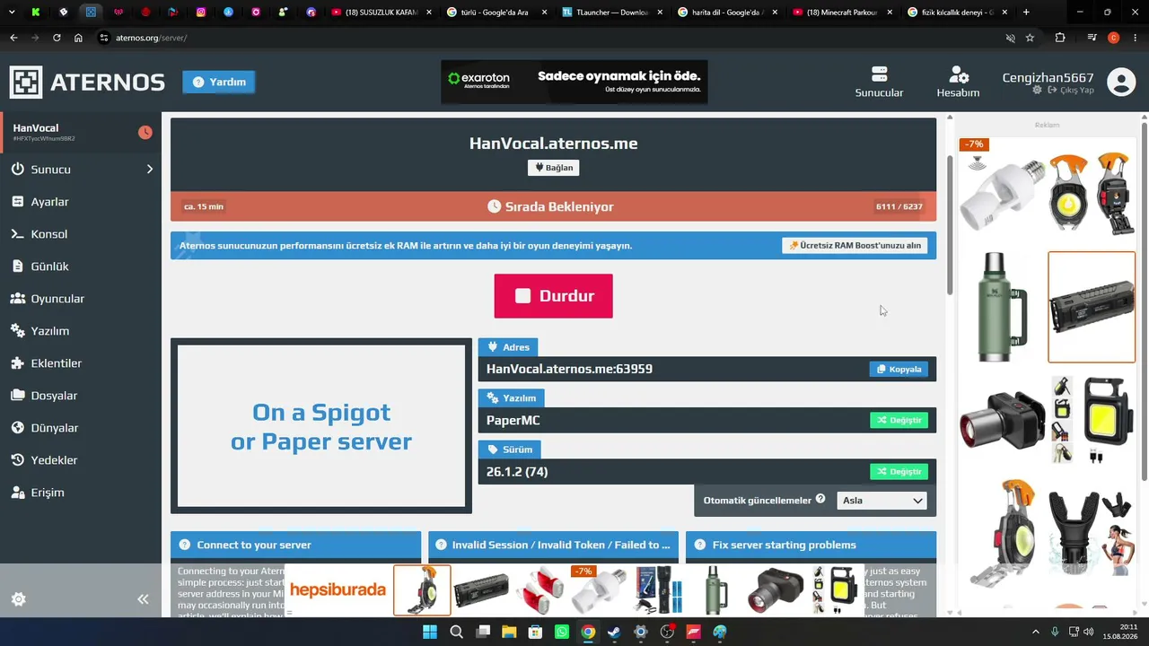Open 'Connect to your server' help article

coord(295,545)
